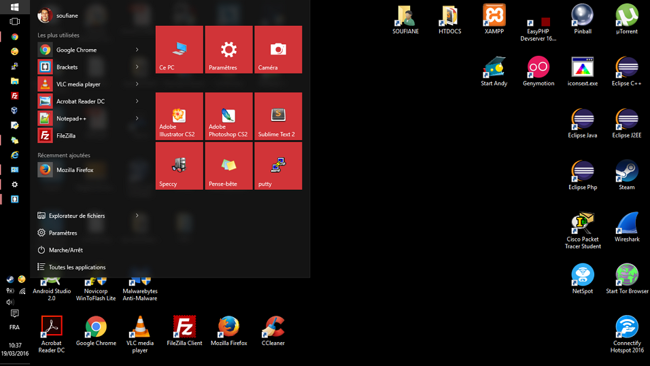The width and height of the screenshot is (650, 366).
Task: Open XAMPP desktop shortcut
Action: (x=494, y=19)
